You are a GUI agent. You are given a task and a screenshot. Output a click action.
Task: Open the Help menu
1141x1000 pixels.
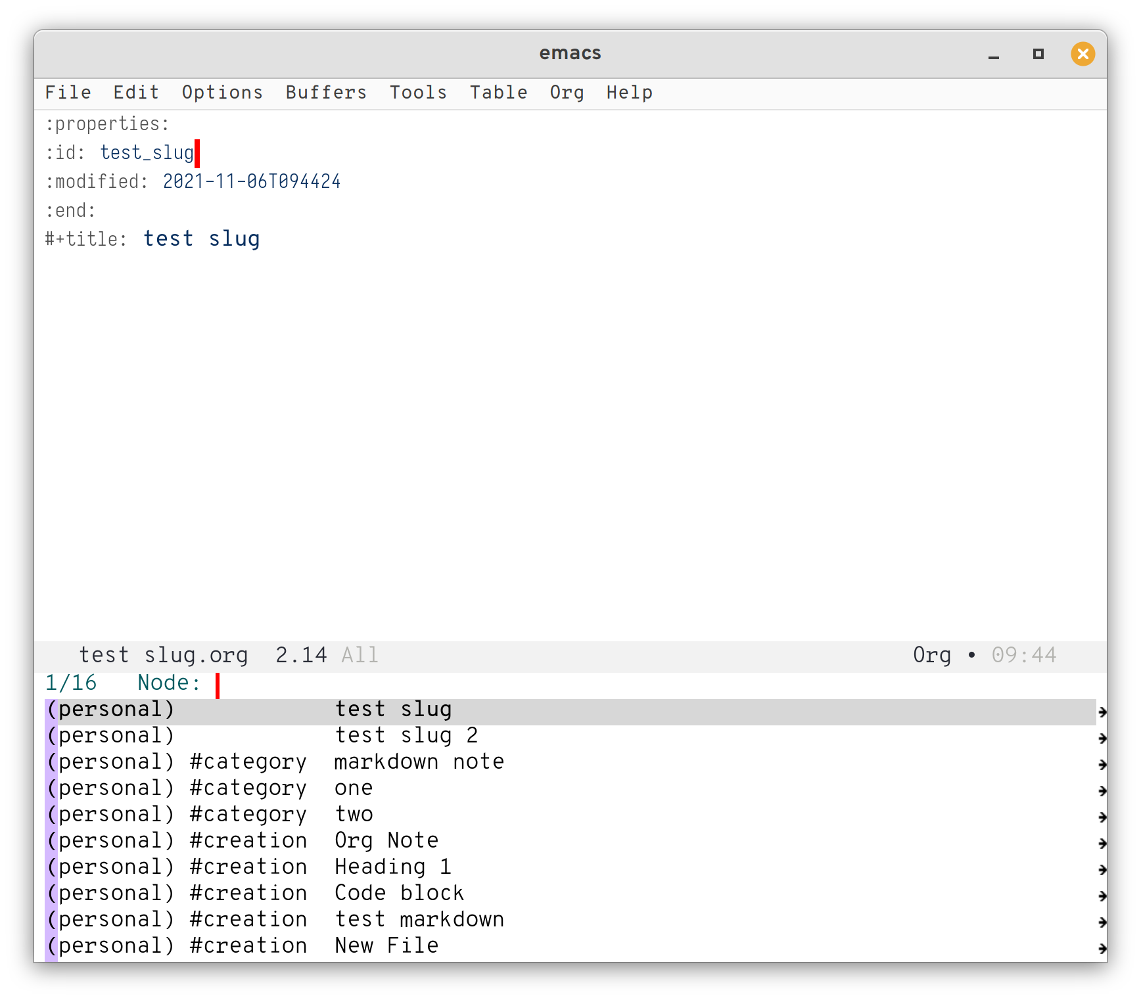[629, 92]
